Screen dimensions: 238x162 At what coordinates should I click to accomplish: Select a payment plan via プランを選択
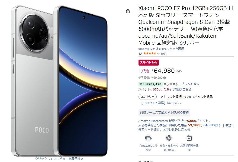click(x=190, y=84)
